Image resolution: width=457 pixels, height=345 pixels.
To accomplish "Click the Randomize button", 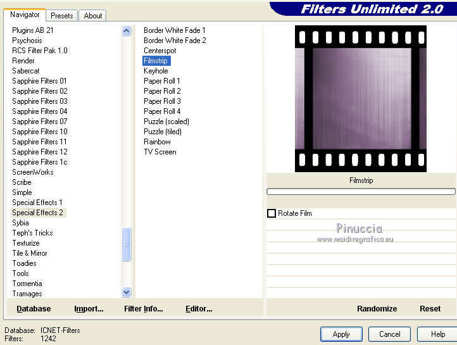I will tap(377, 308).
